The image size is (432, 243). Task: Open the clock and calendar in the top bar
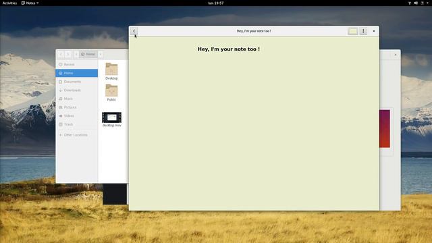(x=216, y=3)
